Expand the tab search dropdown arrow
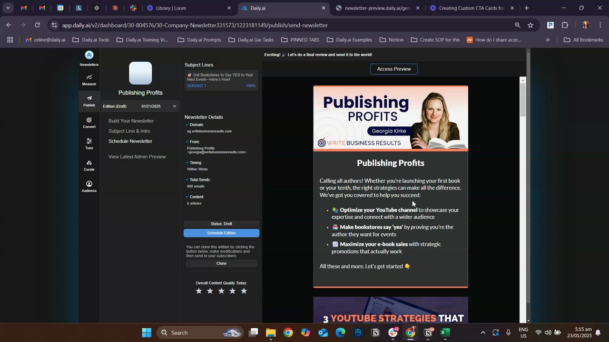 [8, 8]
